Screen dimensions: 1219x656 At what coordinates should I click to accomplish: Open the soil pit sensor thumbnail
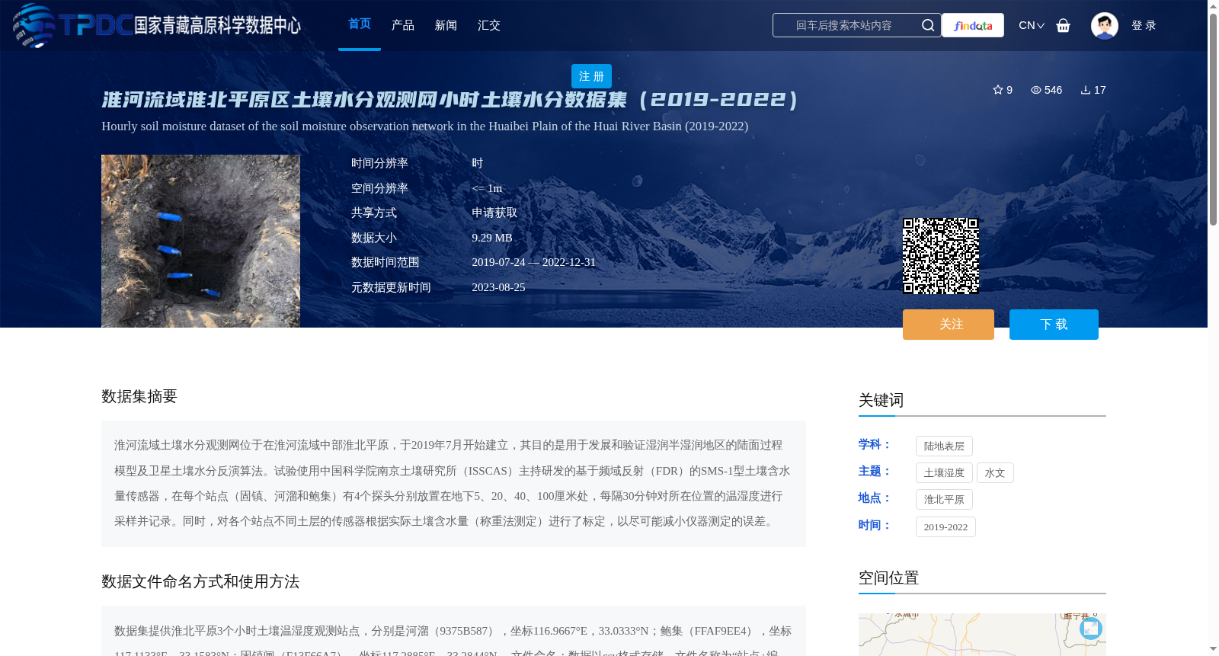tap(200, 241)
